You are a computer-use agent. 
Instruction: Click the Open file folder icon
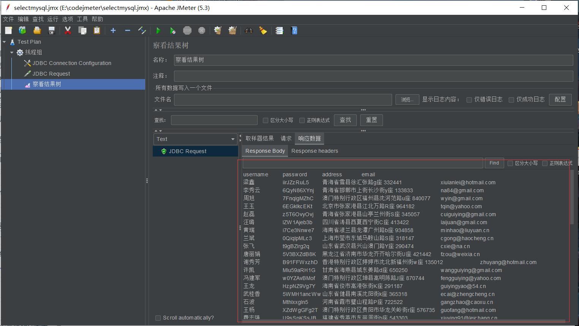[x=37, y=30]
